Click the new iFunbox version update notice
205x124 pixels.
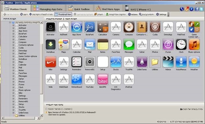(72, 113)
